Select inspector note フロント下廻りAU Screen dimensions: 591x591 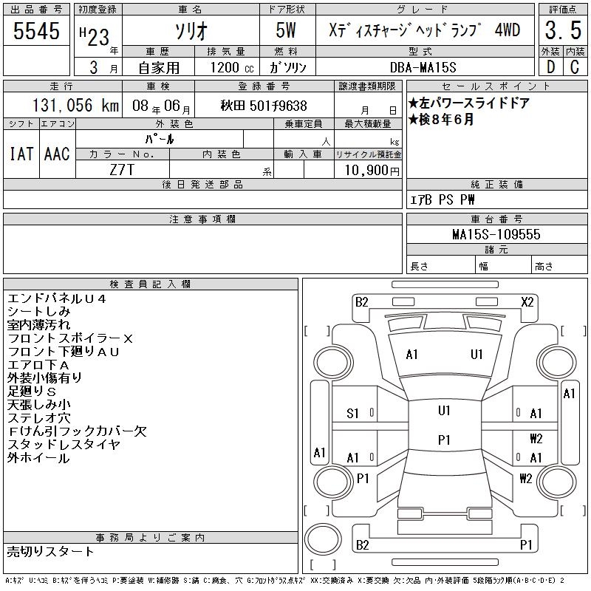[64, 352]
